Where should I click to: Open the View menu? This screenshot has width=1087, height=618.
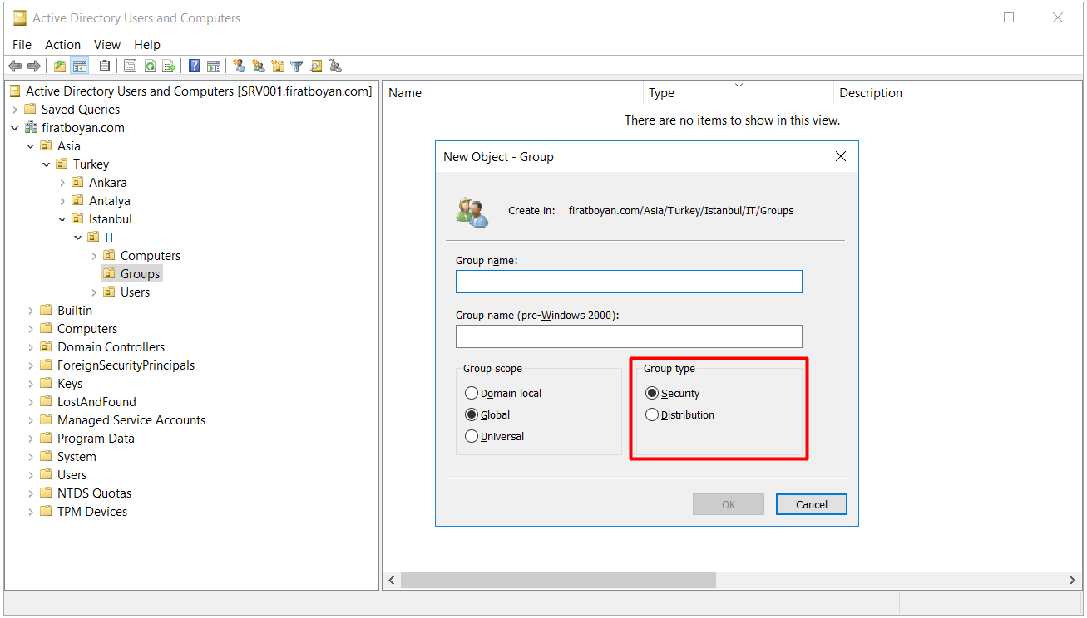coord(106,45)
